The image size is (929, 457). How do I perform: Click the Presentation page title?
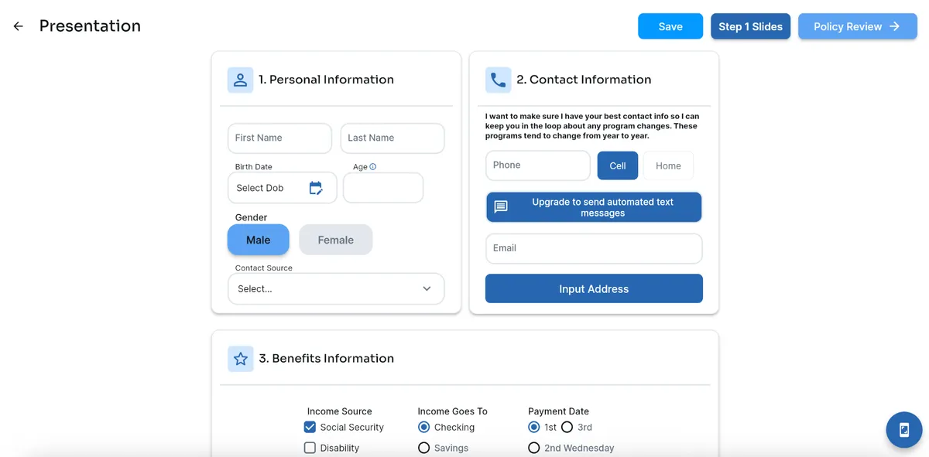point(90,26)
